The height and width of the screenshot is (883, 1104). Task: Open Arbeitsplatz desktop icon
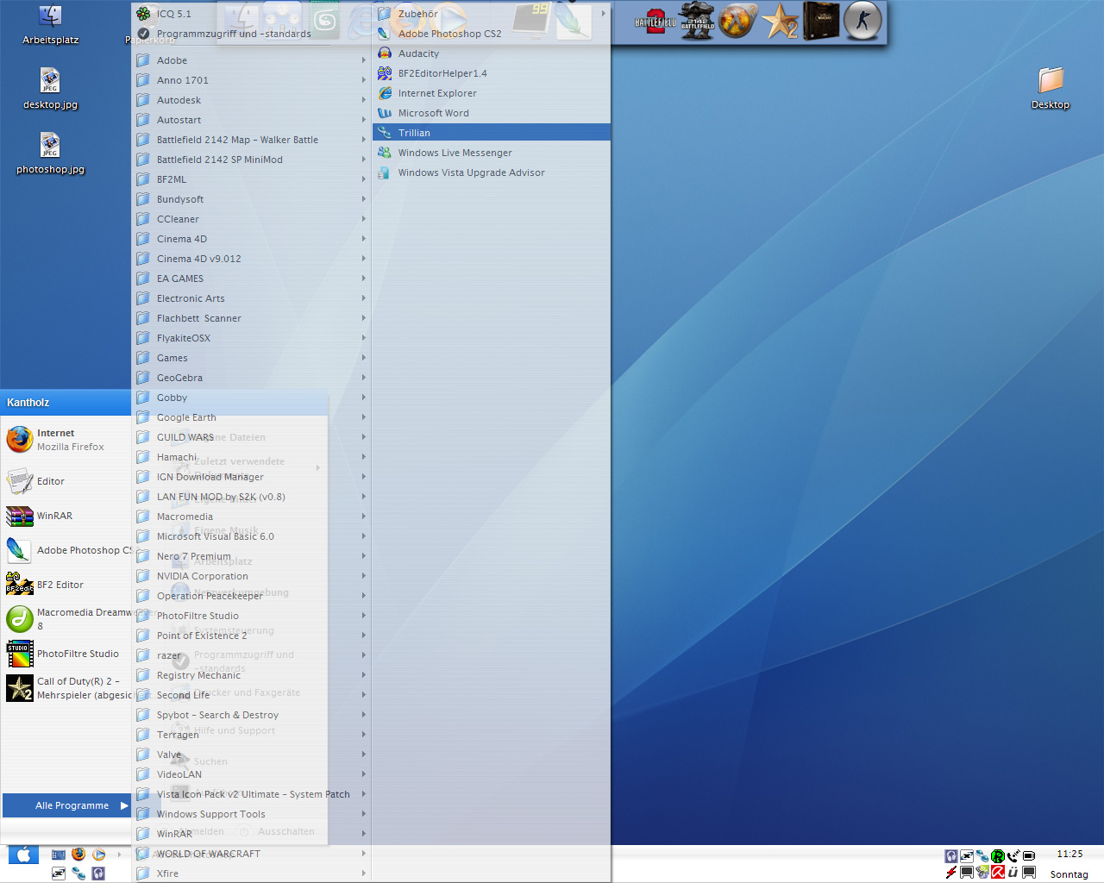pos(50,24)
